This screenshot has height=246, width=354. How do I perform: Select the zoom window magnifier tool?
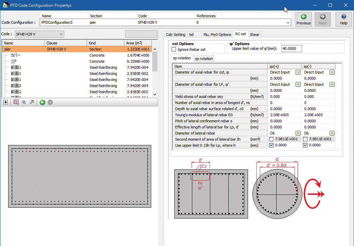click(16, 102)
